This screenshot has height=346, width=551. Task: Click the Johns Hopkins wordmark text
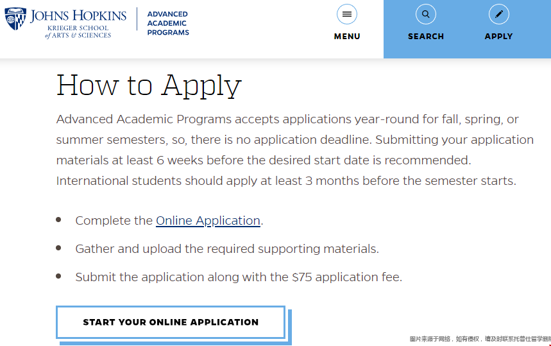(x=78, y=15)
